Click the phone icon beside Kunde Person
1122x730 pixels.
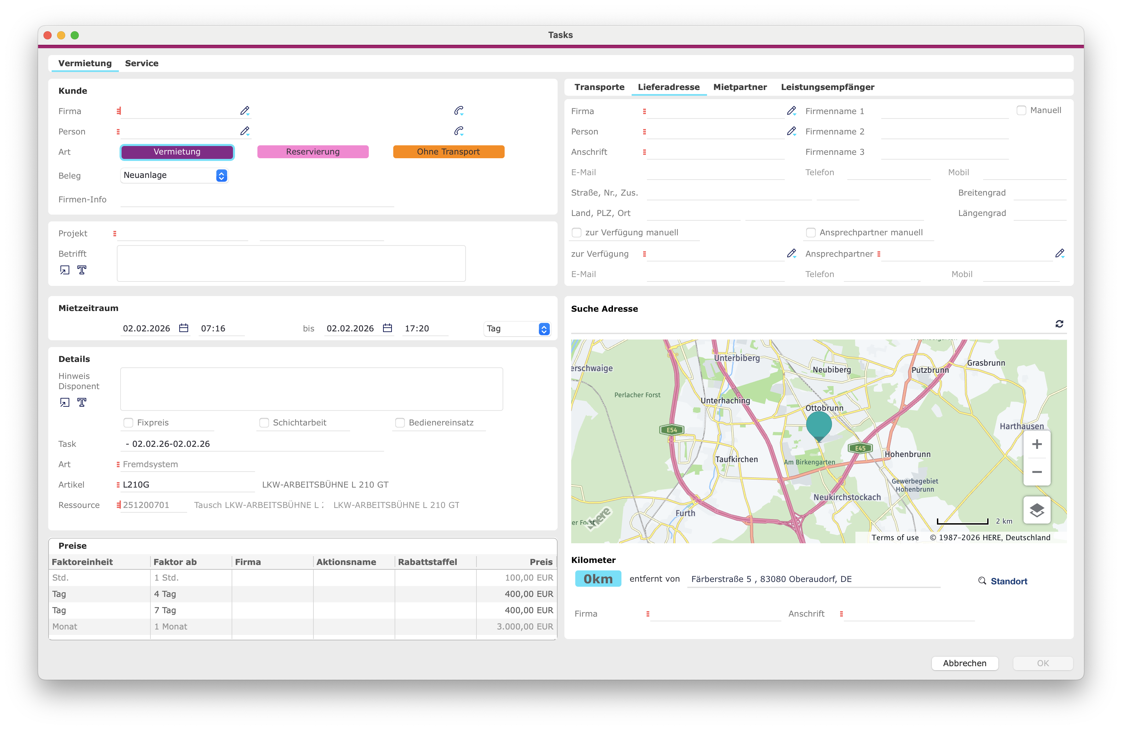459,131
